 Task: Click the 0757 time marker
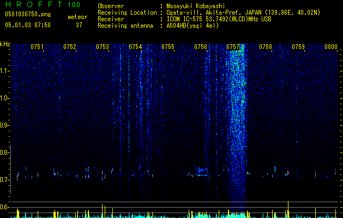(233, 47)
